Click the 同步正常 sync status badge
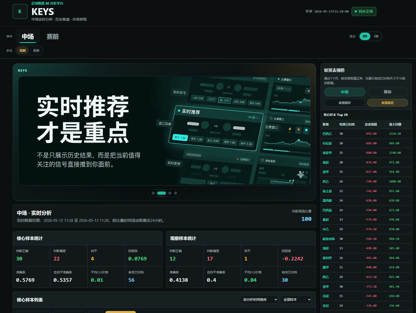Screen dimensions: 416x313 pos(364,11)
